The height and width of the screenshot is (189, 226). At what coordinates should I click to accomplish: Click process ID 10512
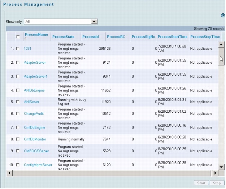tap(106, 114)
